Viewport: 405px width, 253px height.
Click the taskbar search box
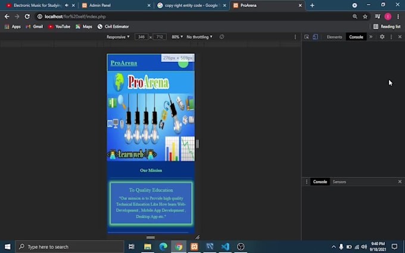point(70,247)
